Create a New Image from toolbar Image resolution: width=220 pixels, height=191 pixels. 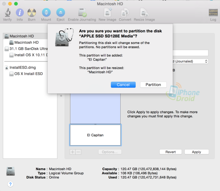(107, 13)
